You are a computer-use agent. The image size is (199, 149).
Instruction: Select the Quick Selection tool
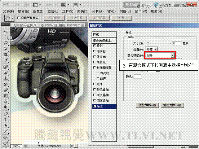5,49
